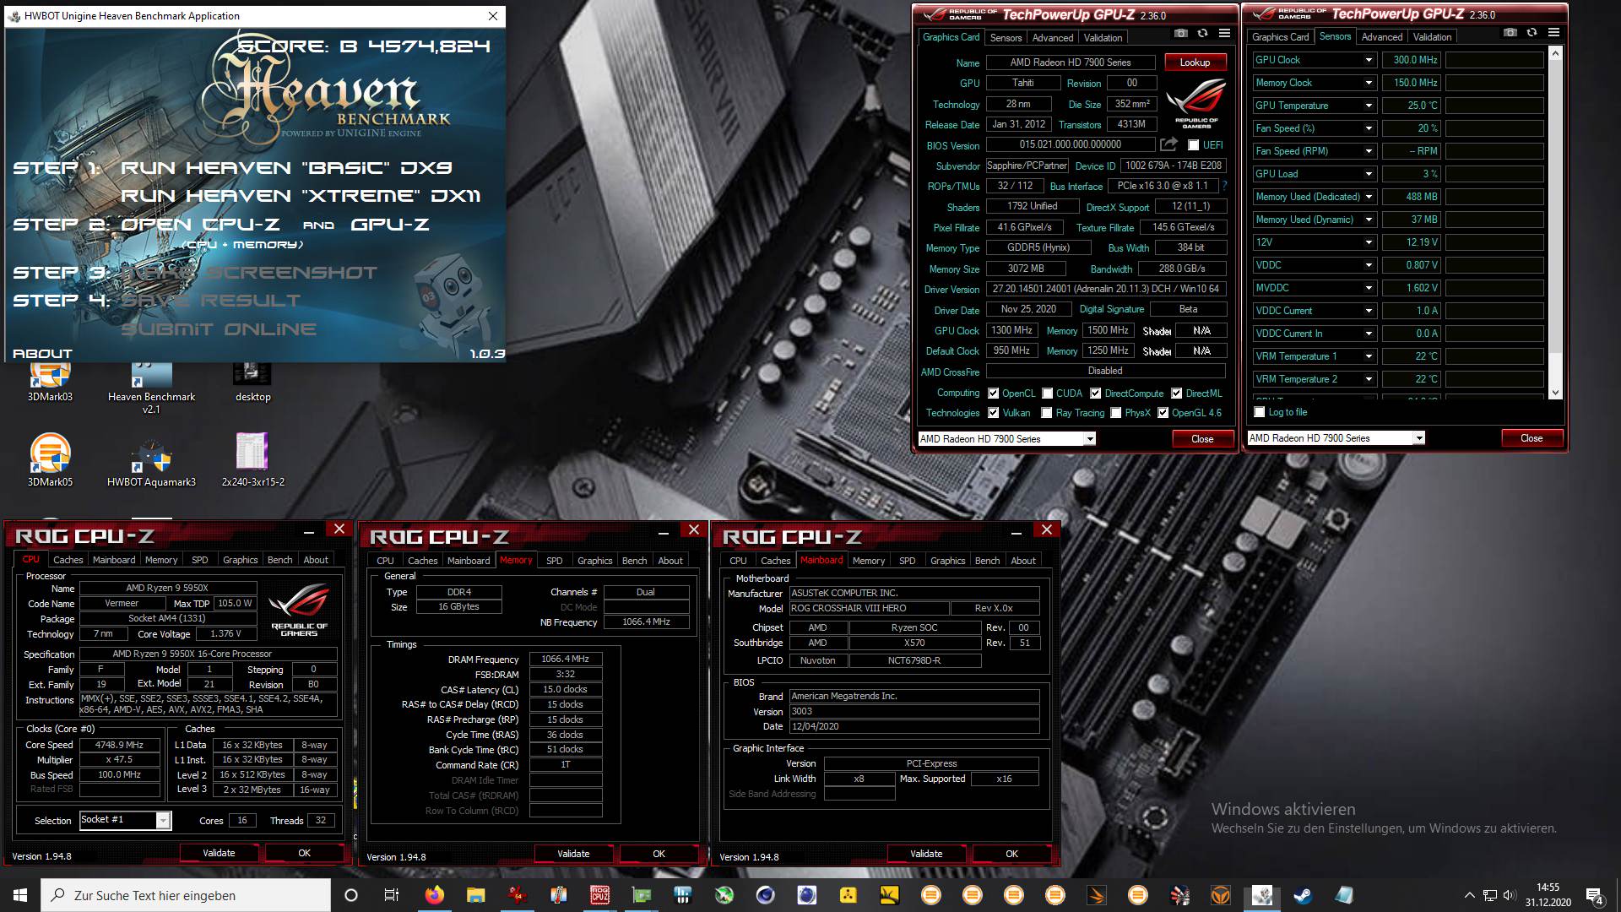Click ABOUT in the HWBOT Heaven window

pyautogui.click(x=42, y=354)
